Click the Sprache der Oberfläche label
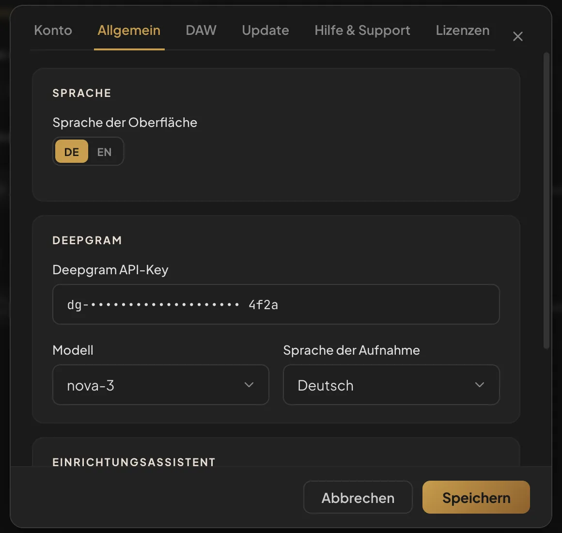This screenshot has height=533, width=562. coord(125,123)
